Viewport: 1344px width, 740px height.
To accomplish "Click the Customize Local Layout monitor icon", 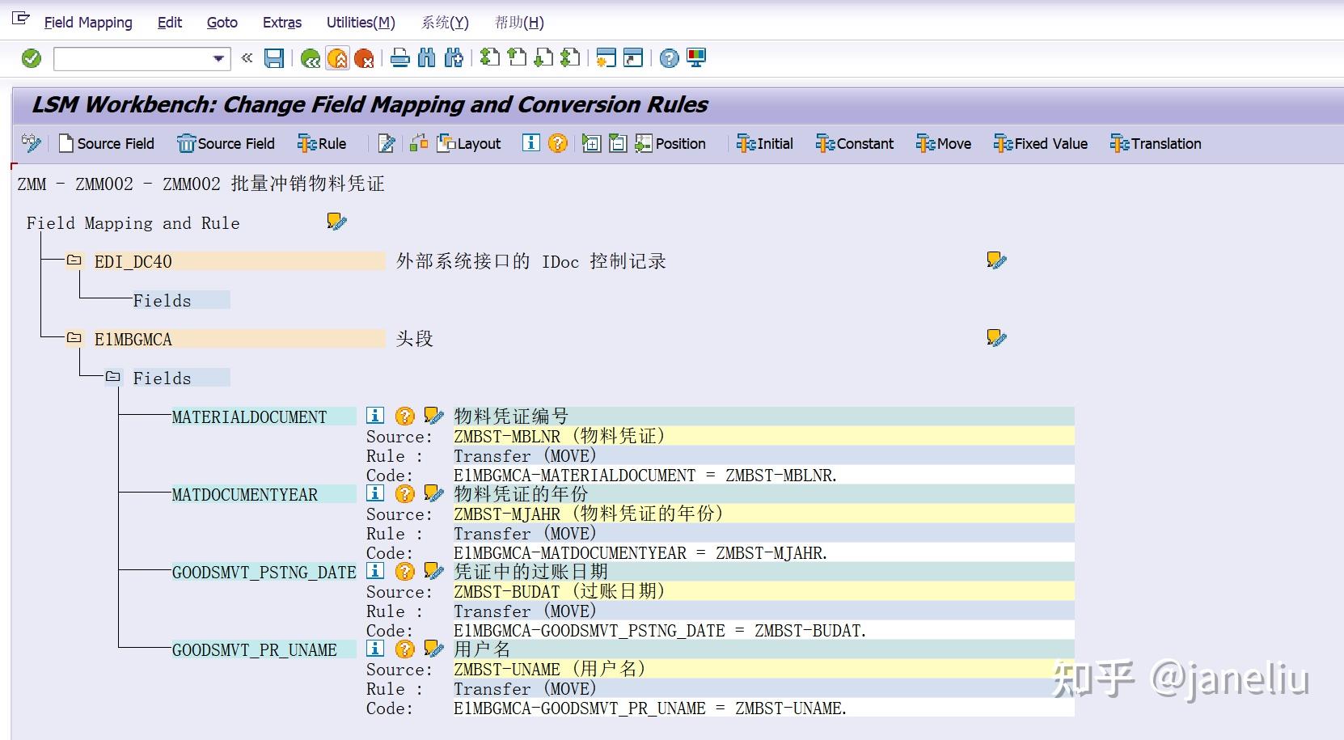I will click(x=696, y=57).
